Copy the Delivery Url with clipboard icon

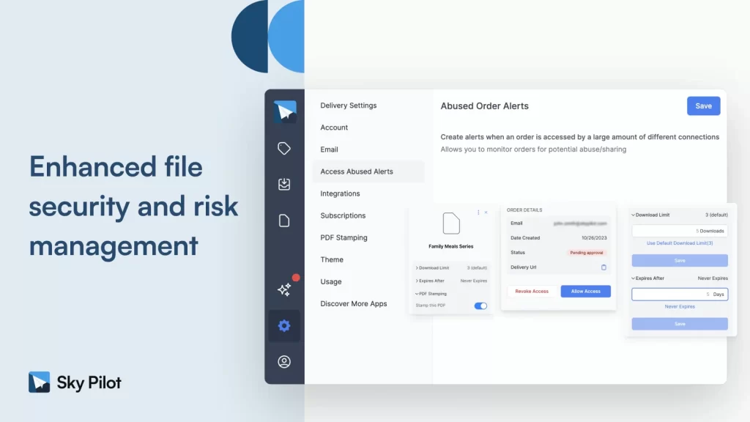tap(604, 267)
